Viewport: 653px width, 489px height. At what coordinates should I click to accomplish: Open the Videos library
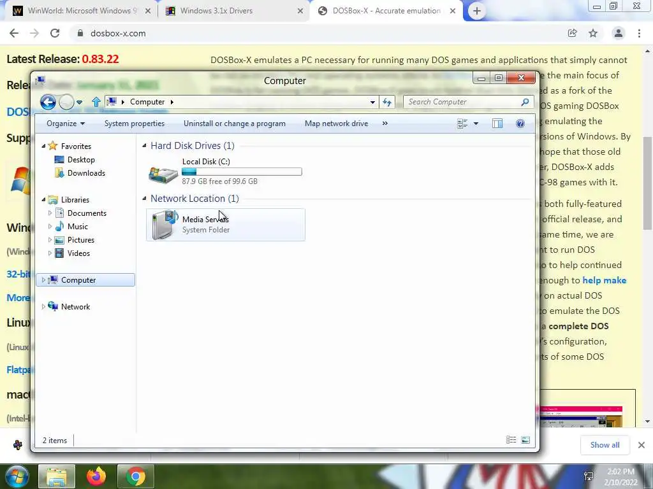(x=78, y=253)
